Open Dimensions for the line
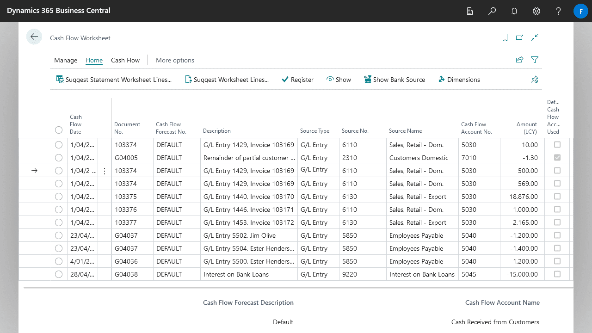The image size is (592, 333). pyautogui.click(x=459, y=80)
